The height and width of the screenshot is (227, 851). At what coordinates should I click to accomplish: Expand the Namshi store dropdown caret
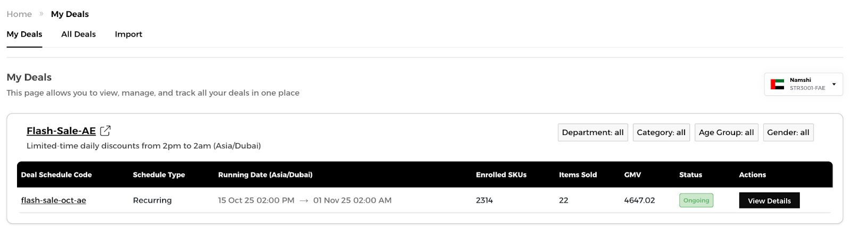pyautogui.click(x=834, y=84)
